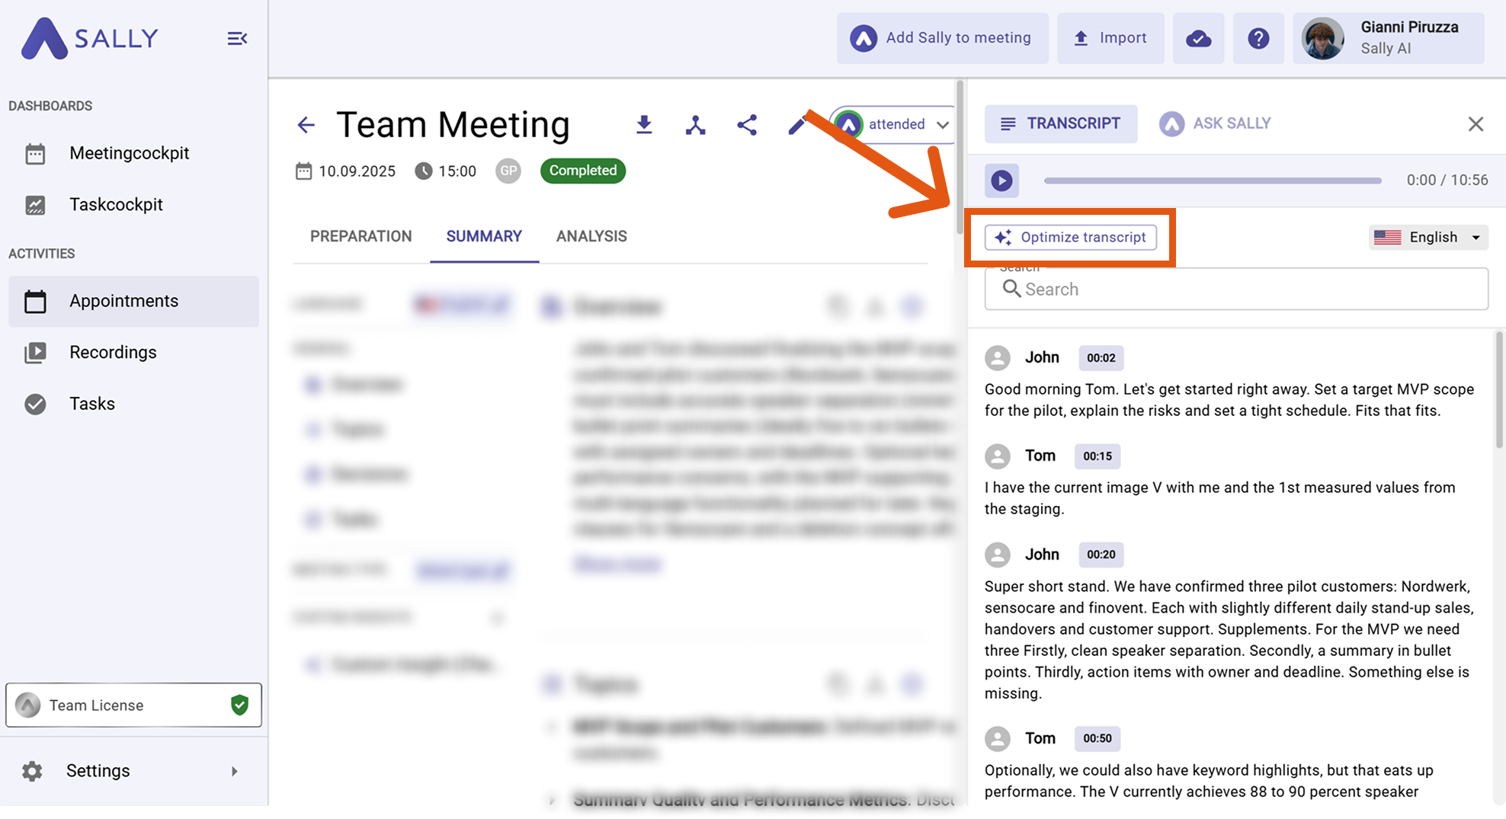Screen dimensions: 1506x819
Task: Jump to John's 00:20 timestamp
Action: point(1101,555)
